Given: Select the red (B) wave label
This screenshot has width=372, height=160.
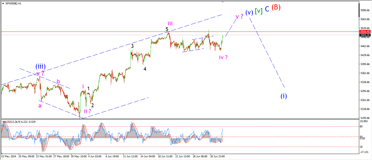Looking at the screenshot, I should pos(276,7).
